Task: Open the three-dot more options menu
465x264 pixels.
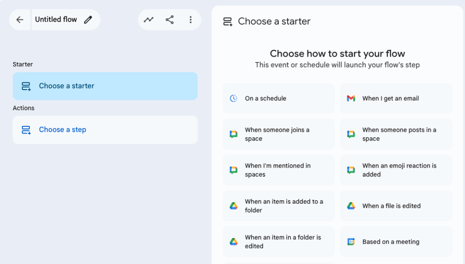Action: click(x=190, y=19)
